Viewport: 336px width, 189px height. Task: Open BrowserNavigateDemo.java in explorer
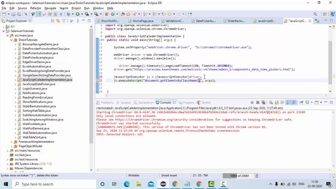coord(40,44)
